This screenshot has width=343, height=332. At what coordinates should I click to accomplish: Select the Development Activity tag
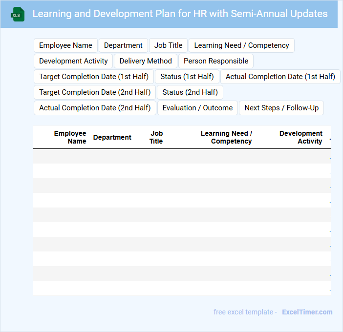pyautogui.click(x=73, y=61)
